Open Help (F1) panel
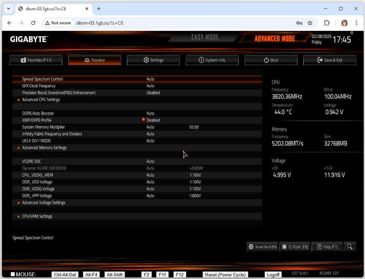This screenshot has width=365, height=279. (327, 246)
